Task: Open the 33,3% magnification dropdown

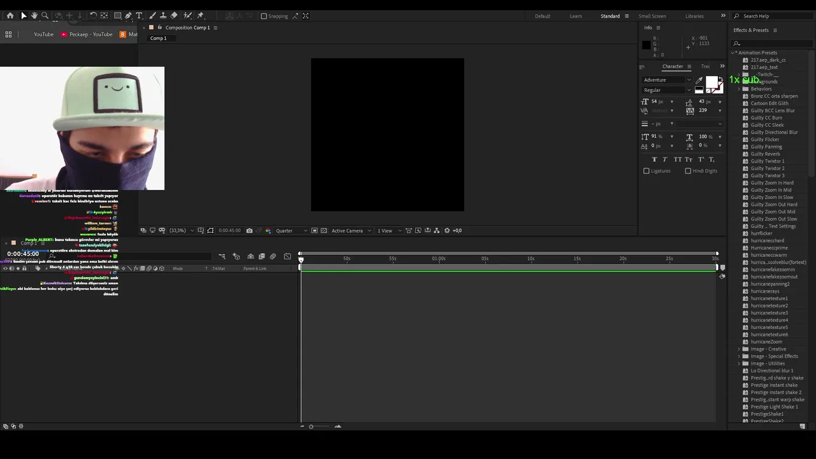Action: pyautogui.click(x=182, y=231)
